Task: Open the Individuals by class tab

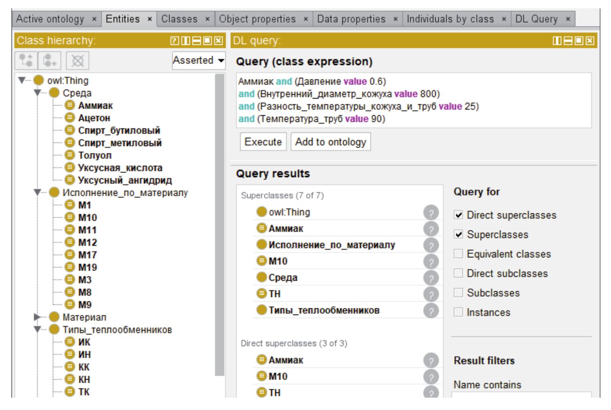Action: (450, 19)
